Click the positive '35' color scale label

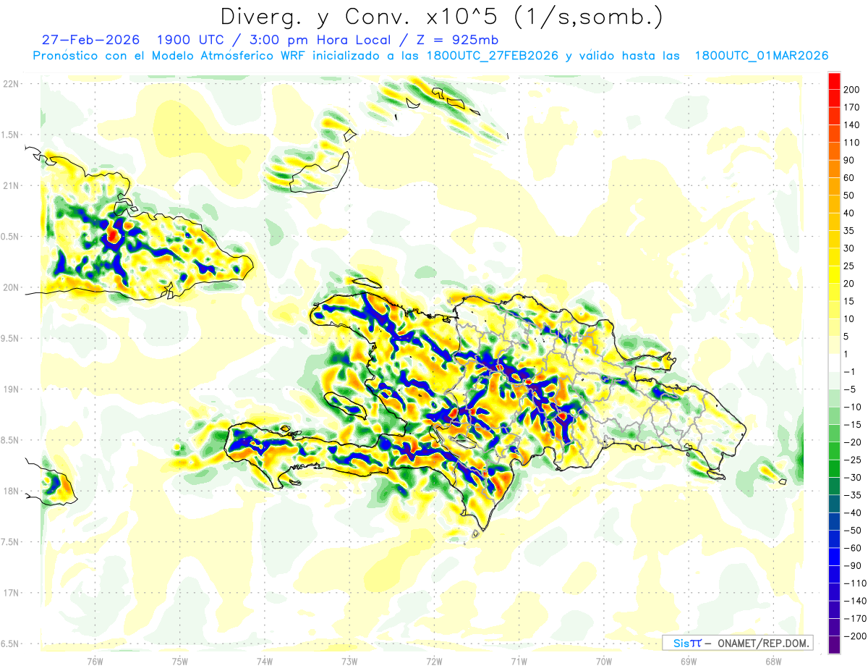click(850, 231)
